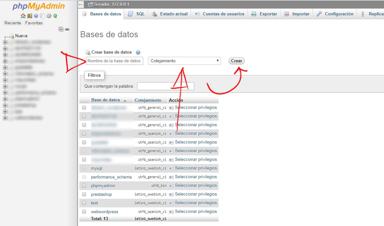
Task: Click the link chain icon in sidebar
Action: point(67,29)
